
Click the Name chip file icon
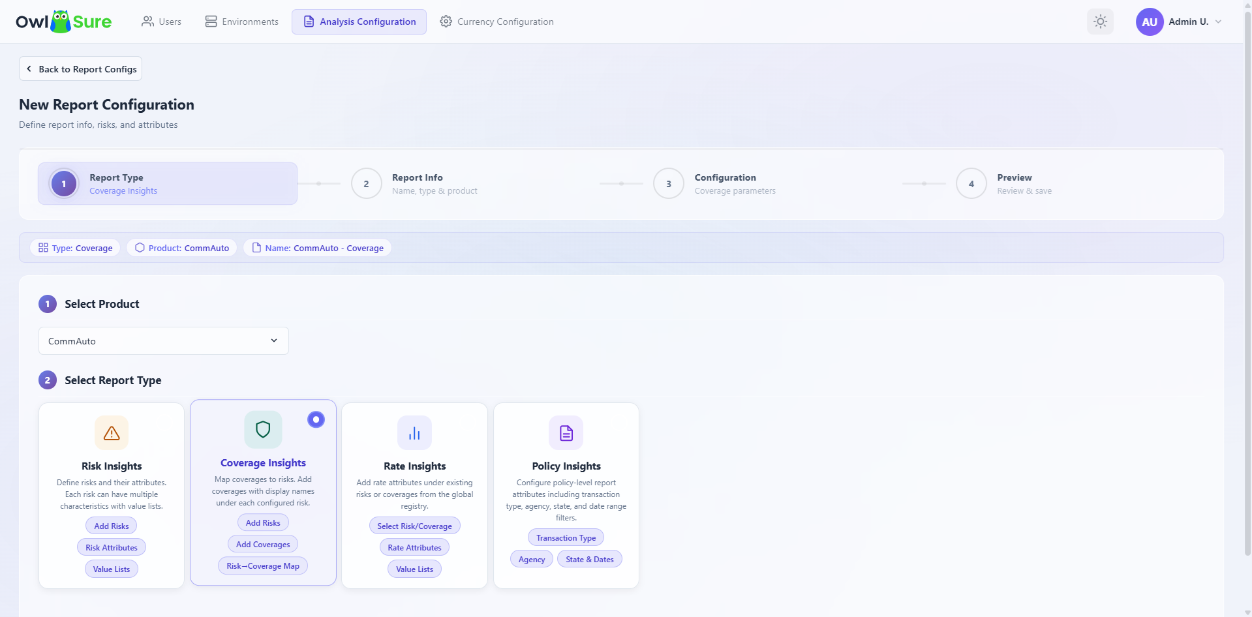tap(256, 248)
